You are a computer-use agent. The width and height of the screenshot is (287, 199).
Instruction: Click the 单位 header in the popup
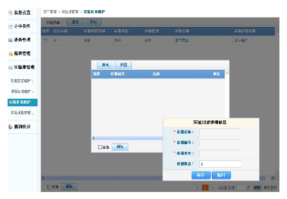click(216, 74)
